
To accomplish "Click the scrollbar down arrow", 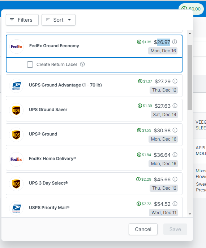I will [190, 214].
